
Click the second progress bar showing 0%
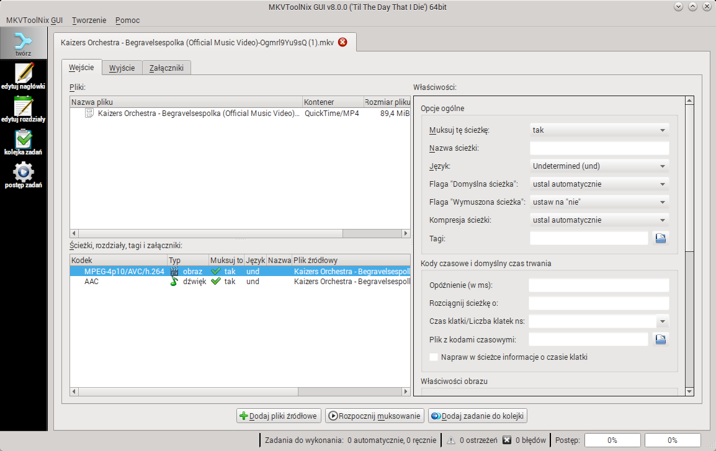coord(672,440)
